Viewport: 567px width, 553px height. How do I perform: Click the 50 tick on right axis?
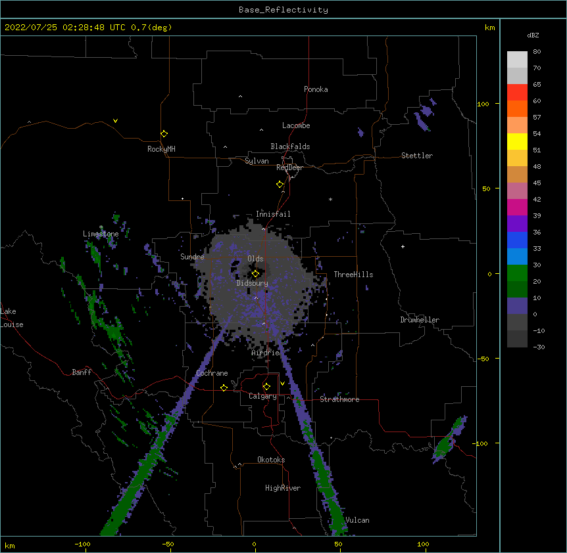486,188
